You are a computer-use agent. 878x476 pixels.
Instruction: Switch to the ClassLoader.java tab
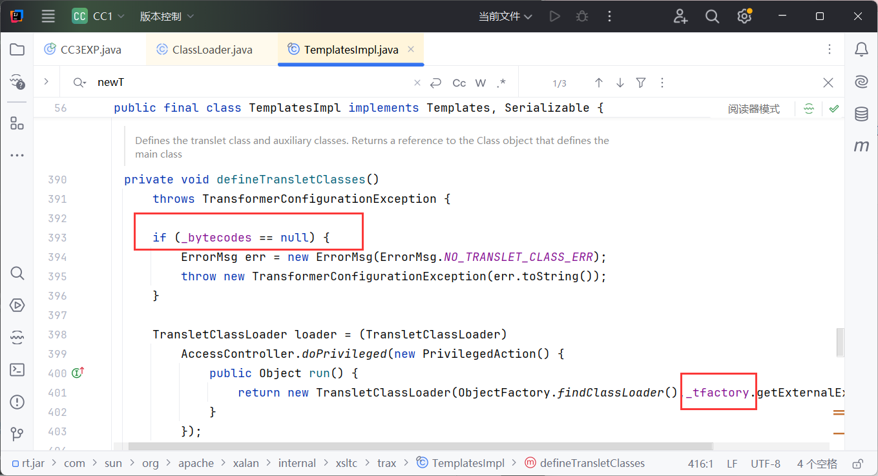click(212, 50)
